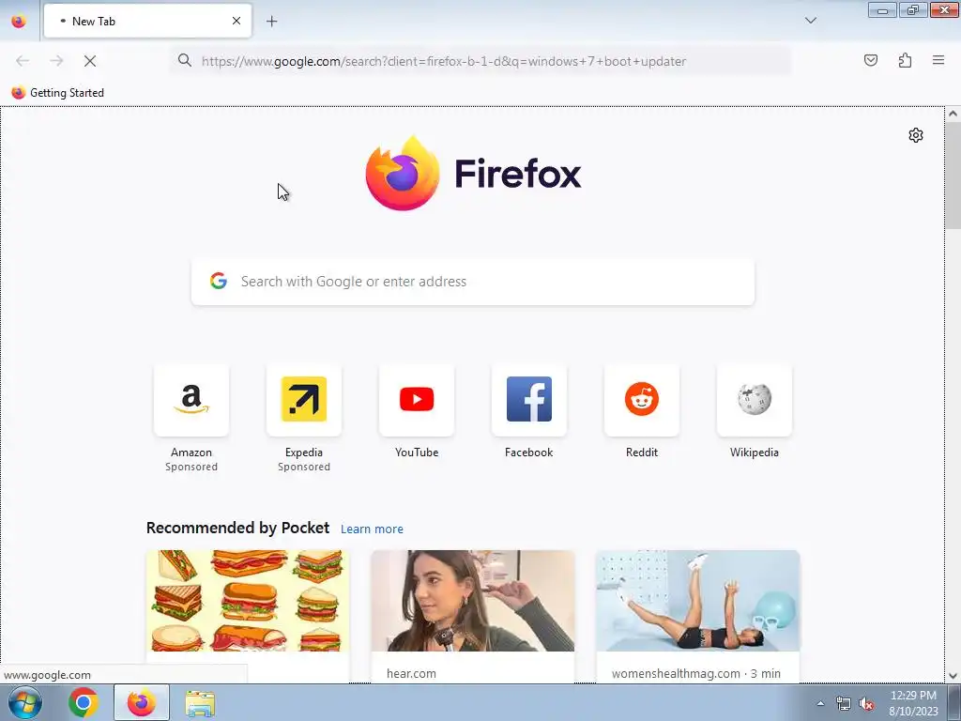Open new tab personalize gear settings
Image resolution: width=961 pixels, height=721 pixels.
click(916, 135)
